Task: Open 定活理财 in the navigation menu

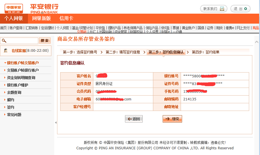Action: [47, 28]
